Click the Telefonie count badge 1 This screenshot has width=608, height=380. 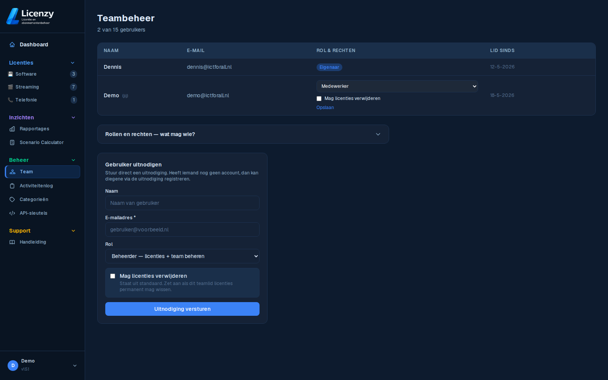(x=74, y=100)
